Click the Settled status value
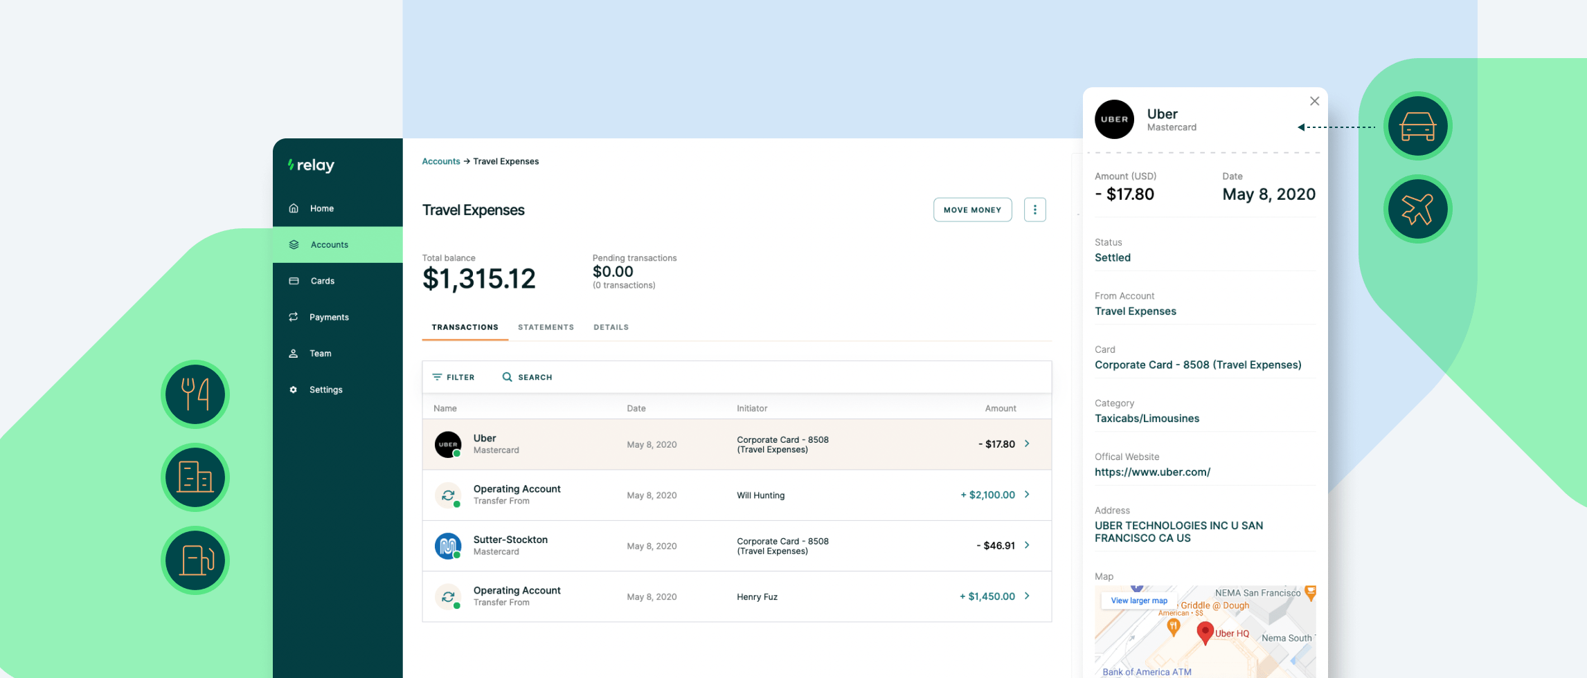This screenshot has width=1587, height=678. [x=1113, y=257]
